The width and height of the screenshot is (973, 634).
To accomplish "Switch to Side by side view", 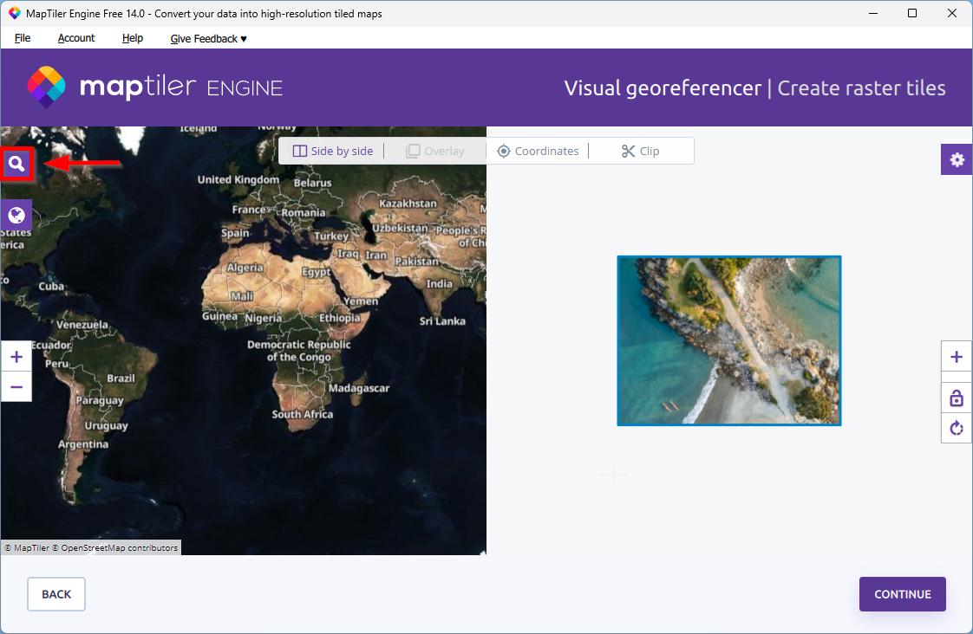I will pyautogui.click(x=333, y=152).
